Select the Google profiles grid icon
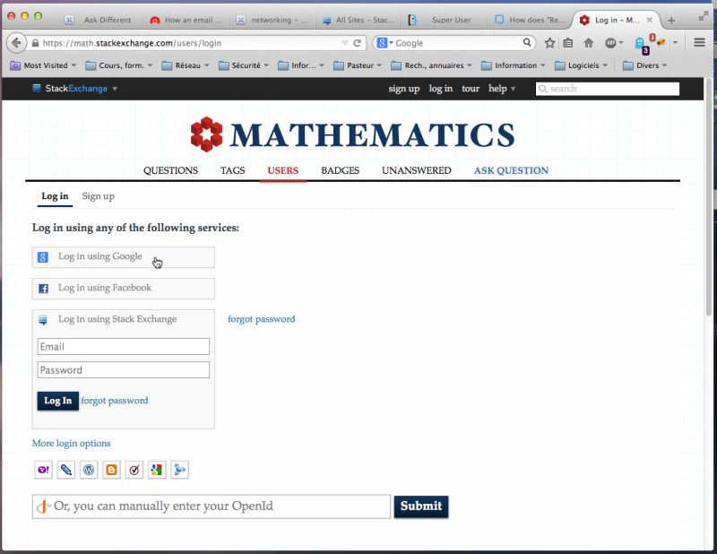This screenshot has width=717, height=554. [x=156, y=470]
